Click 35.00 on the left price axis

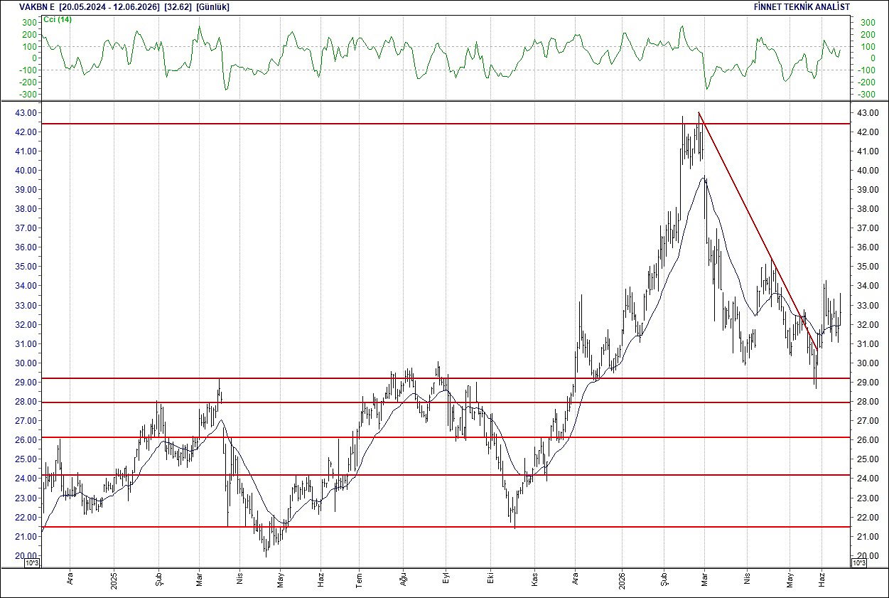(x=26, y=267)
